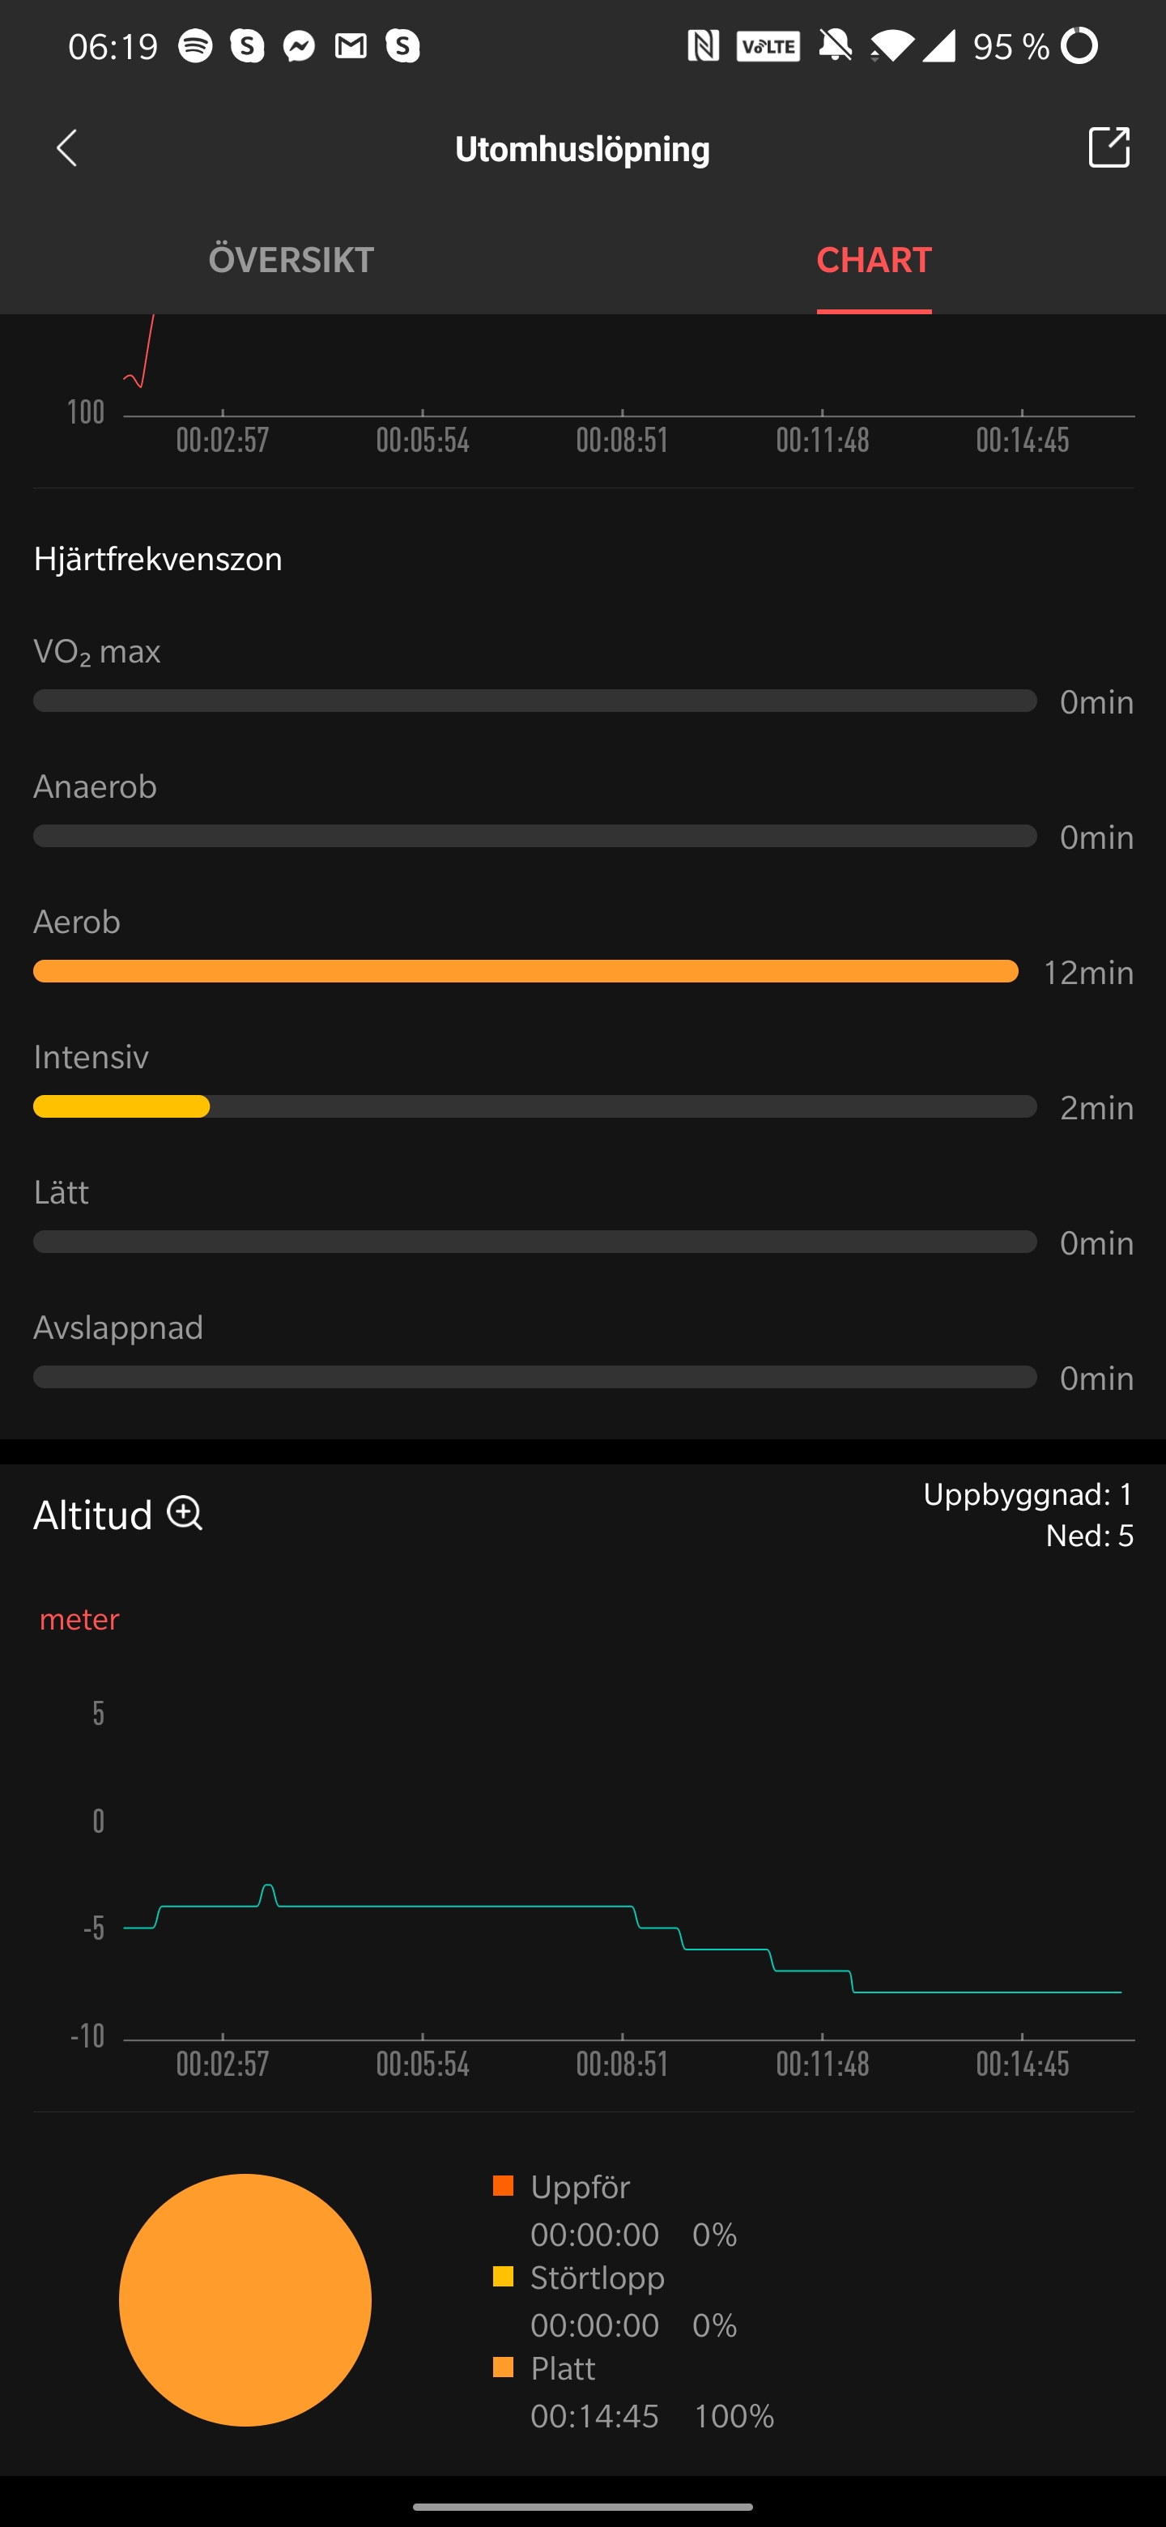Tap the Hjärtfrekvenszon heading
Image resolution: width=1166 pixels, height=2527 pixels.
tap(158, 559)
